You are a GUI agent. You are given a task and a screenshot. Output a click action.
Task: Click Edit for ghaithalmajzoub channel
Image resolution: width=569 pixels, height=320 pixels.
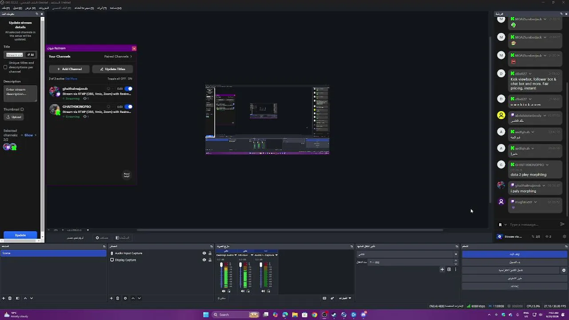(120, 89)
